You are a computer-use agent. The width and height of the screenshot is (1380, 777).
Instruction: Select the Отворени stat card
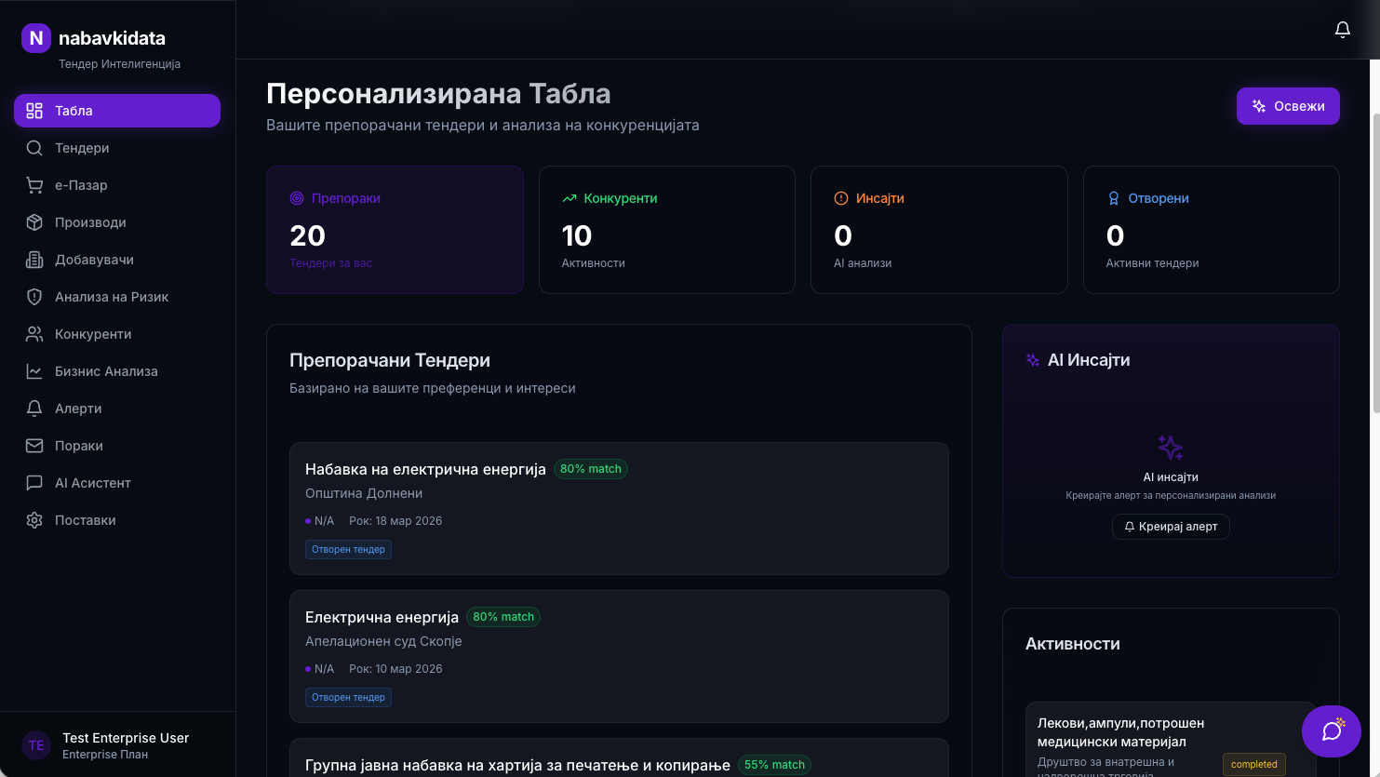pos(1212,230)
